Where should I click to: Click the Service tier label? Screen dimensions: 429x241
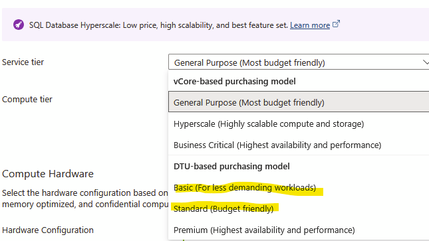pos(23,62)
